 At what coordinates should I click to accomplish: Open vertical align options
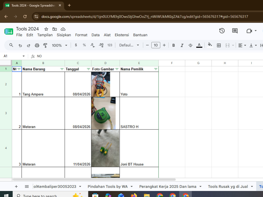point(253,45)
